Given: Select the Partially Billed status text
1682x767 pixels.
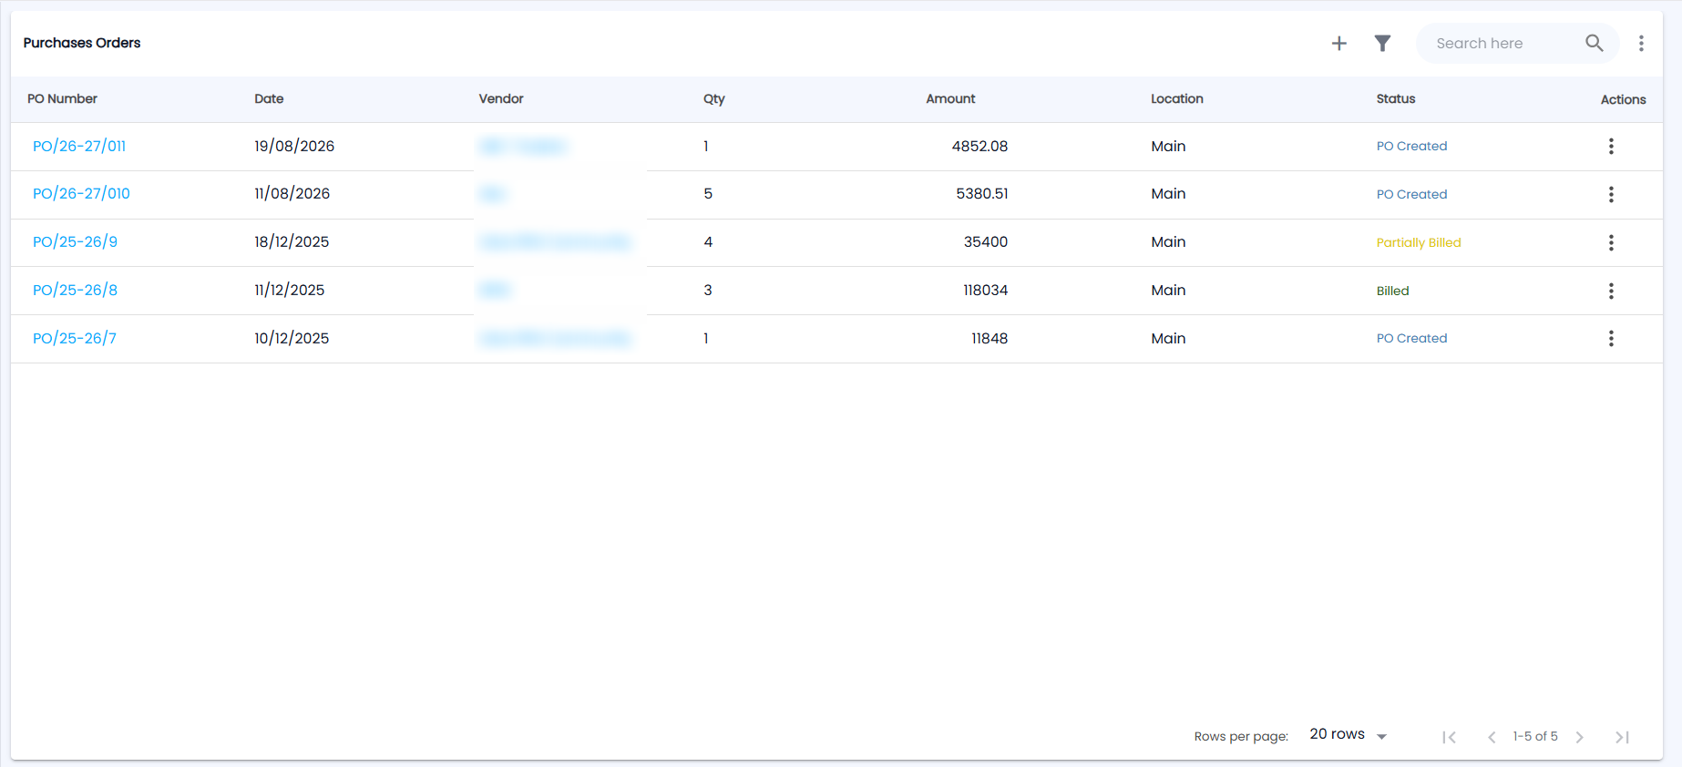Looking at the screenshot, I should click(x=1419, y=242).
